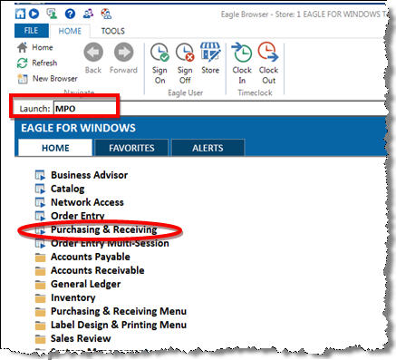
Task: Click into the Launch input field
Action: (x=219, y=108)
